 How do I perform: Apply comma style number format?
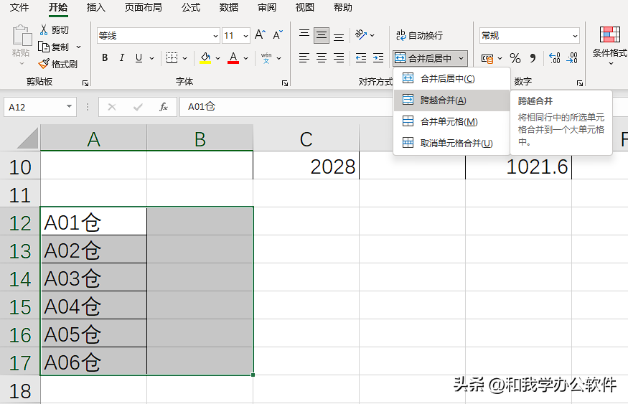[533, 58]
